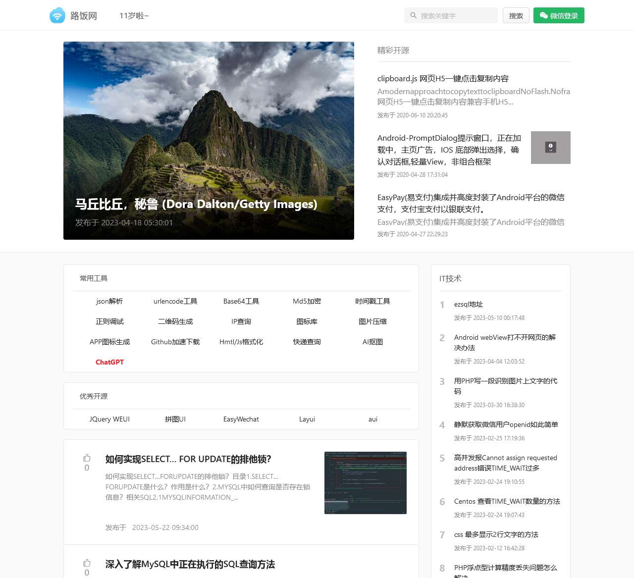Viewport: 634px width, 578px height.
Task: Open the 拼图UI link
Action: tap(175, 419)
